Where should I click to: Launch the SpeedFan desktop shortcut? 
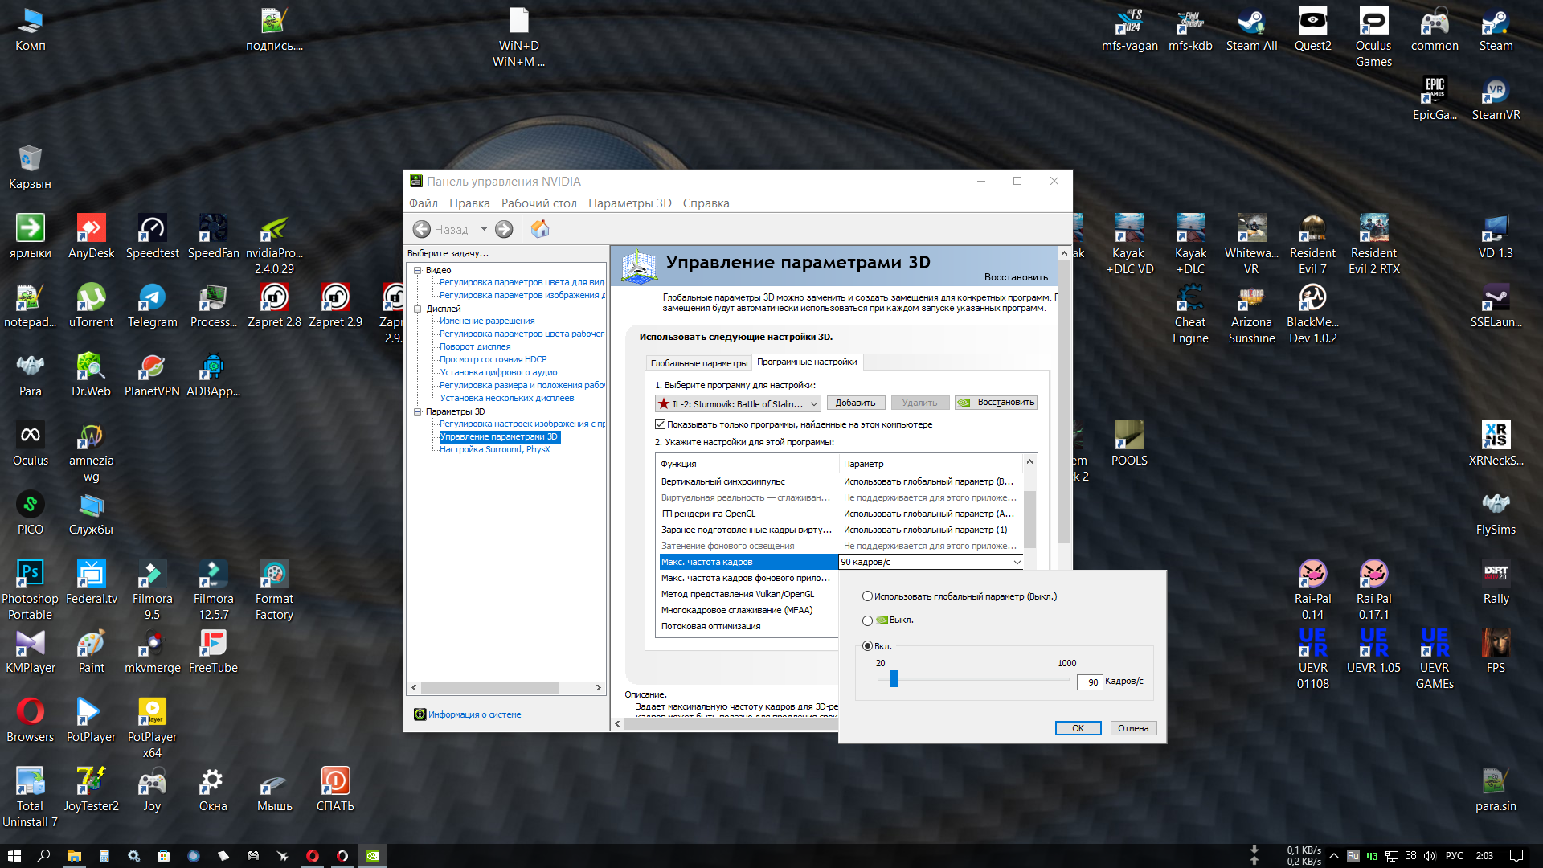(213, 236)
